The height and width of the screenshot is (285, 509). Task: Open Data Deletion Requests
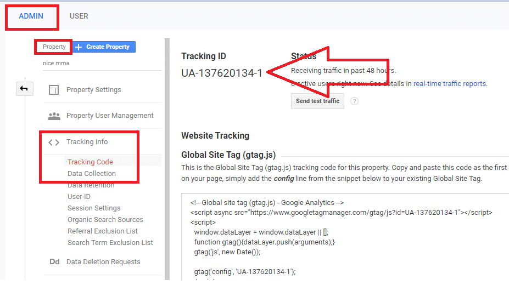(x=103, y=261)
